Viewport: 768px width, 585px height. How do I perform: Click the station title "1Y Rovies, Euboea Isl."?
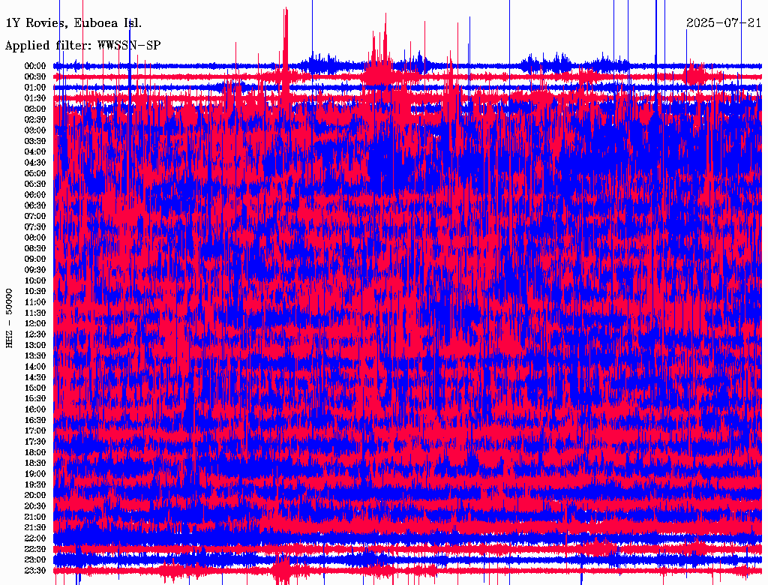73,23
